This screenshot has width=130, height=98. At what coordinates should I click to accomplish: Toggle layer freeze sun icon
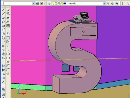(56, 3)
